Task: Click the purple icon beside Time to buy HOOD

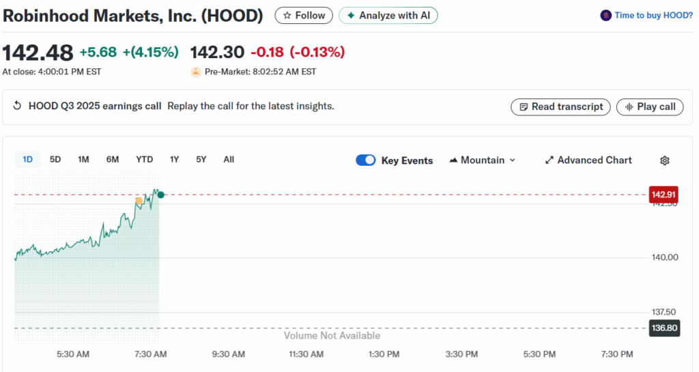Action: [605, 15]
